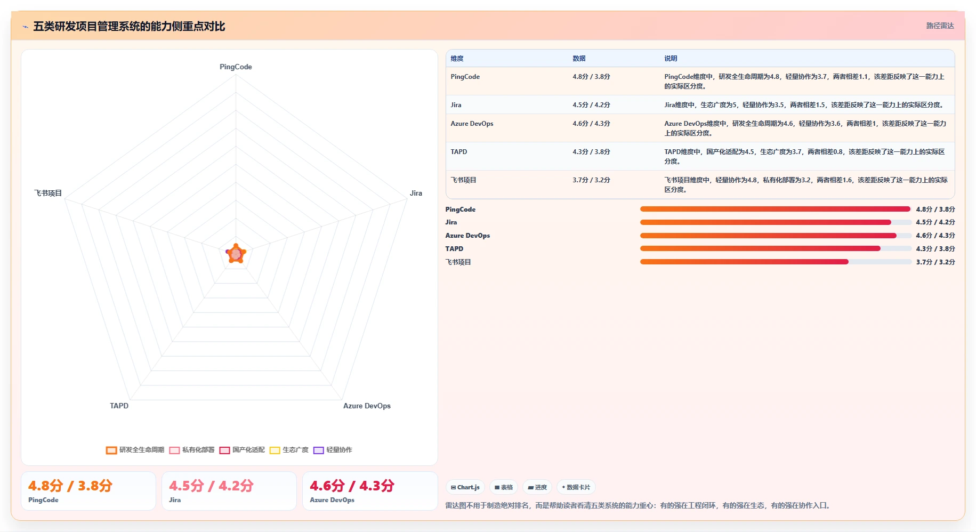Viewport: 976px width, 532px height.
Task: Select the PingCode table row name
Action: tap(465, 77)
